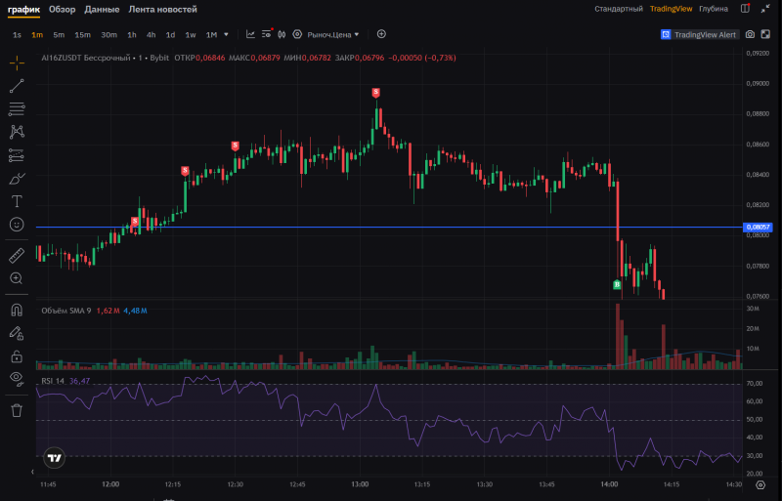Select the trend line drawing tool

[17, 86]
